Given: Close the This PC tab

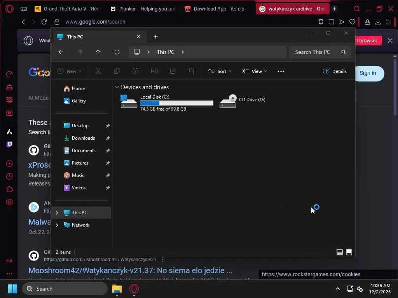Looking at the screenshot, I should (139, 36).
